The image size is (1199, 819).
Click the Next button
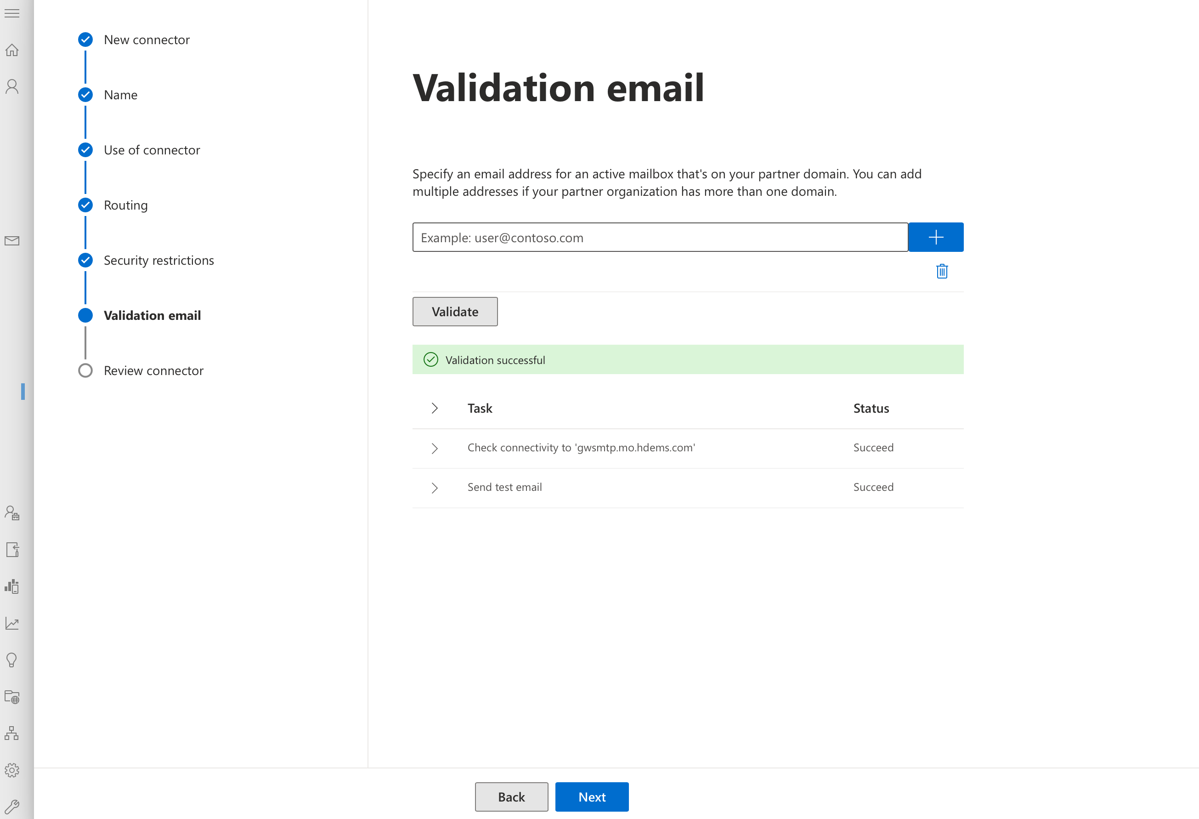(591, 797)
